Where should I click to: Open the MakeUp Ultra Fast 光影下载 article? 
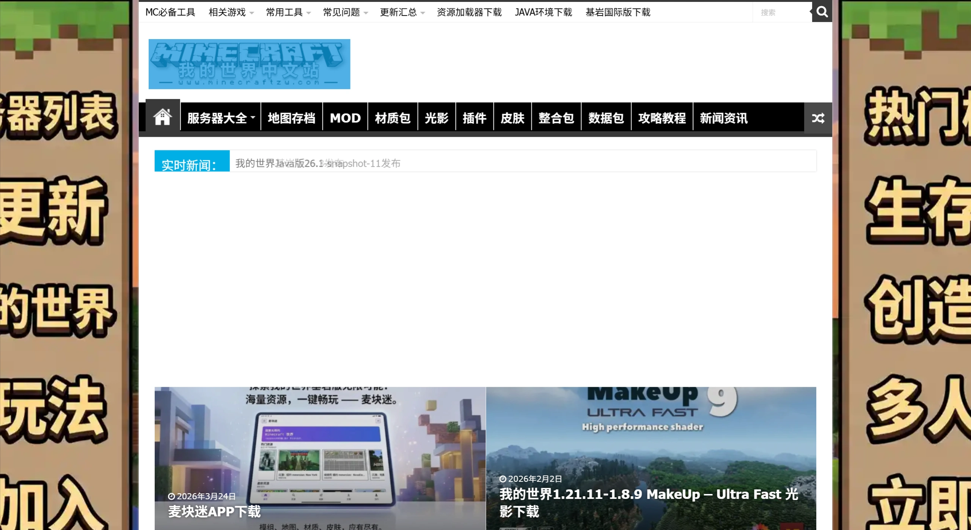coord(649,503)
